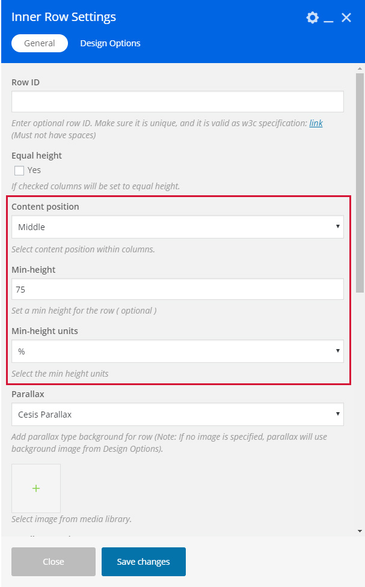Switch to the Design Options tab
Viewport: 365px width, 587px height.
[x=110, y=43]
